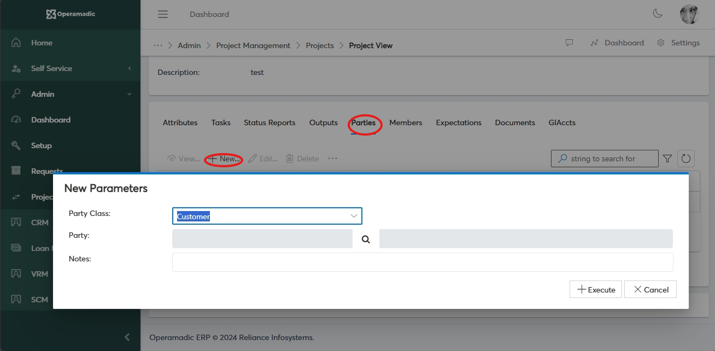The width and height of the screenshot is (715, 351).
Task: Click the string to search for field
Action: pyautogui.click(x=605, y=159)
